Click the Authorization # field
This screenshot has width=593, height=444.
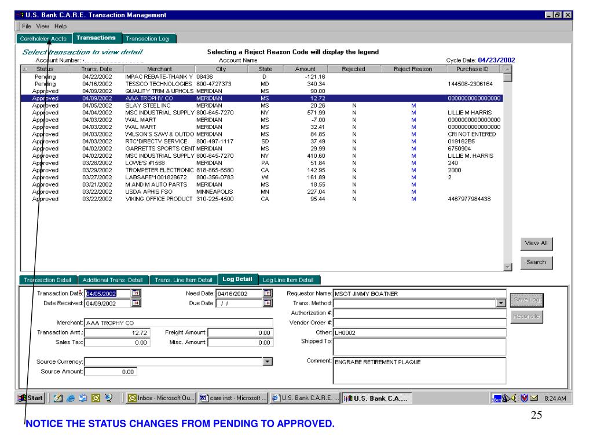pyautogui.click(x=419, y=313)
